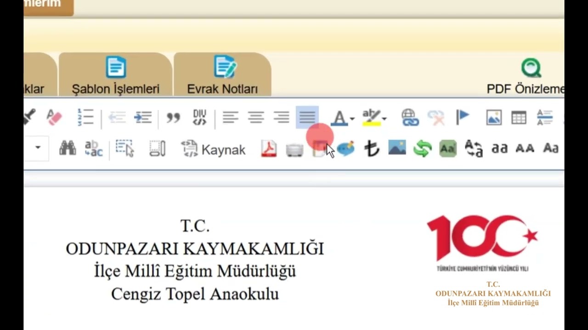
Task: Insert a hyperlink with the link icon
Action: tap(410, 118)
